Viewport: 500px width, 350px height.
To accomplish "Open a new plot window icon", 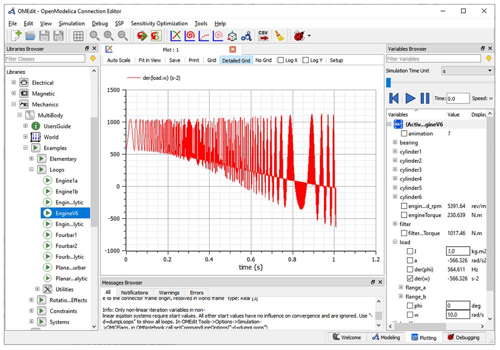I will [175, 35].
